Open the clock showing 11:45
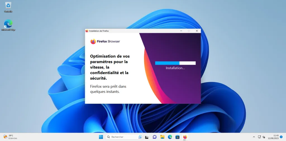Image resolution: width=286 pixels, height=141 pixels. click(x=273, y=137)
